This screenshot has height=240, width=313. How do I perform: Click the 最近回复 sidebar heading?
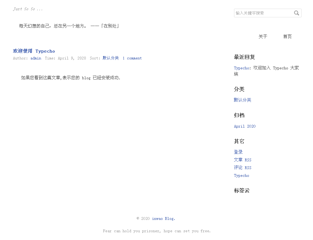click(x=242, y=57)
